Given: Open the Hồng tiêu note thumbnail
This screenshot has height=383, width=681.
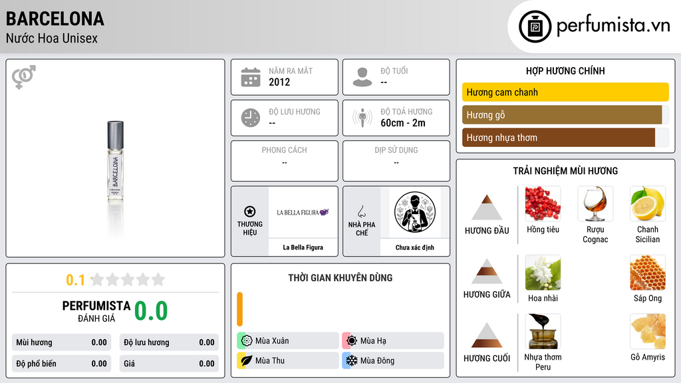Looking at the screenshot, I should point(543,203).
